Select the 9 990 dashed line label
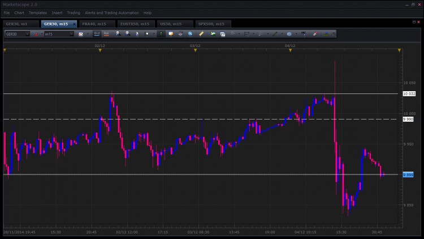Image resolution: width=424 pixels, height=239 pixels. coord(408,119)
